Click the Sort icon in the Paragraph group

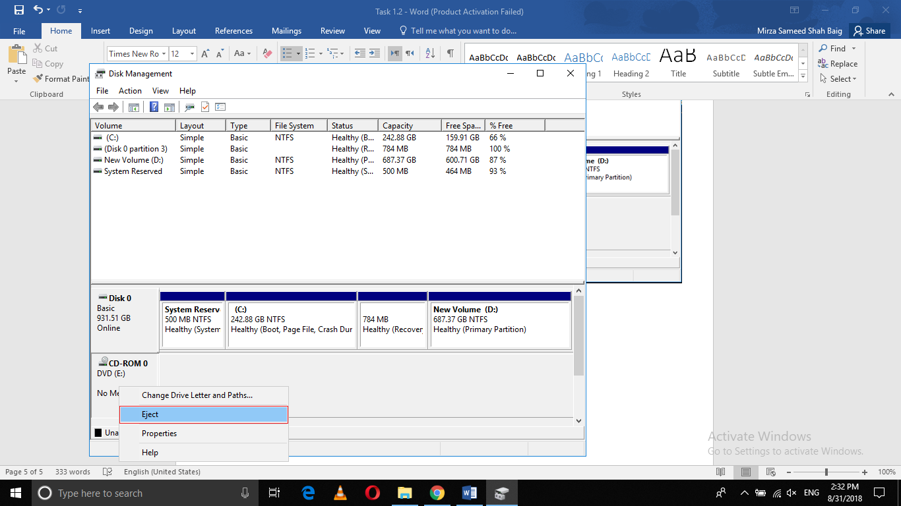click(430, 53)
